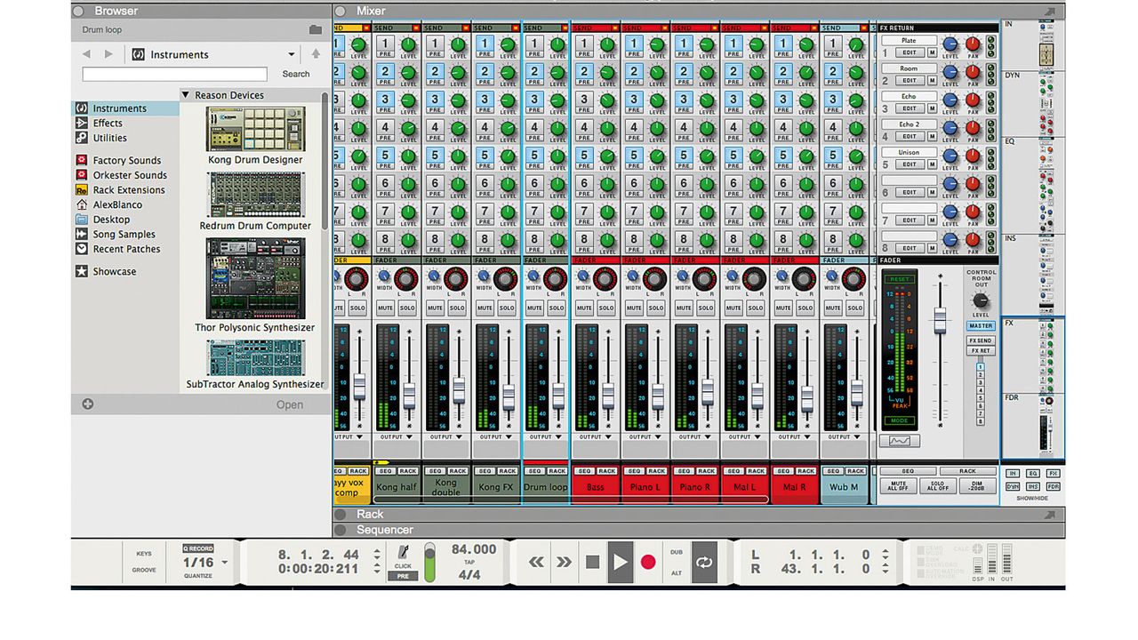
Task: Toggle the click PRE count-in button
Action: click(x=403, y=576)
